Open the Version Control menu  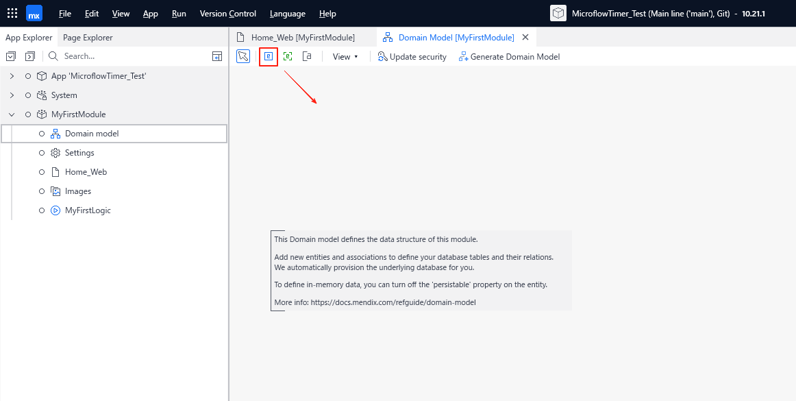tap(228, 14)
